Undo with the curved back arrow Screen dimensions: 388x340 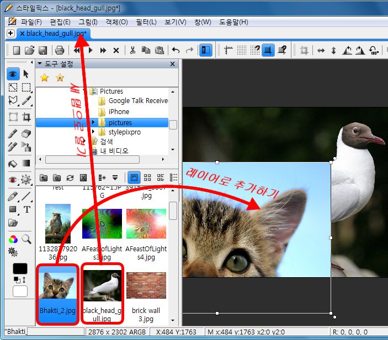coord(176,50)
